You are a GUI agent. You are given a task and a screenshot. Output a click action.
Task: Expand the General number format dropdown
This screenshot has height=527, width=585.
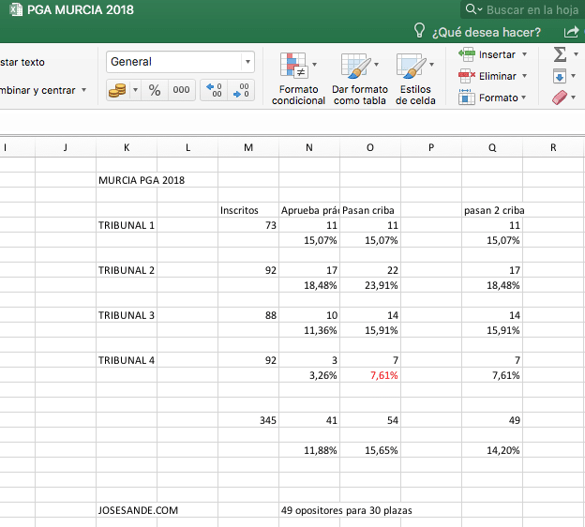coord(247,62)
